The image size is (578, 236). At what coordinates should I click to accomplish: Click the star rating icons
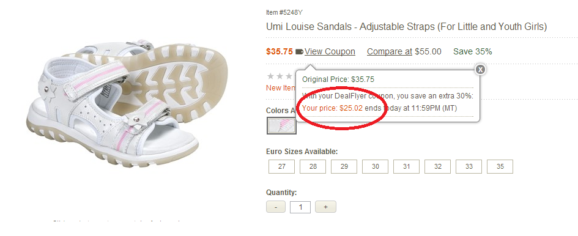coord(280,76)
